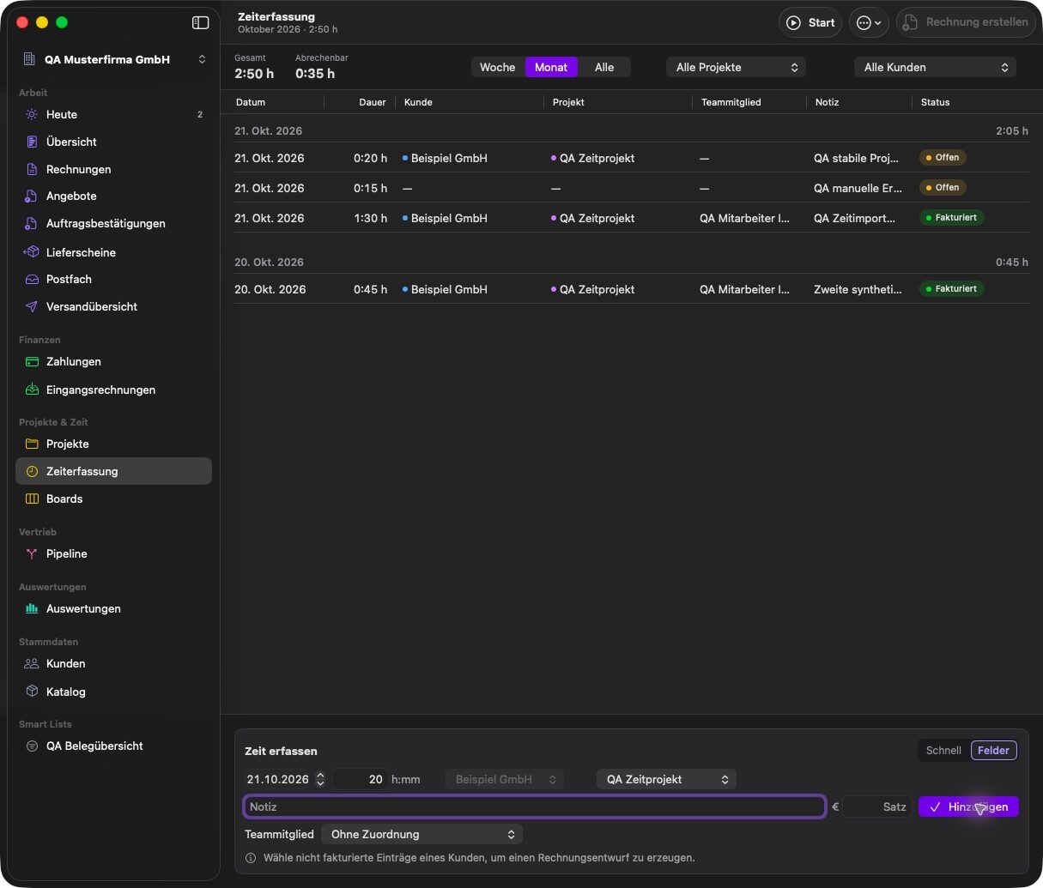Open QA Belegübersicht smart list
This screenshot has height=888, width=1043.
point(113,746)
